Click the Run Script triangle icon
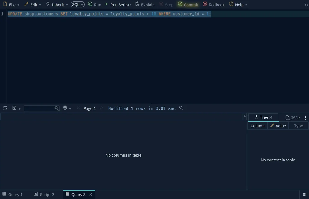The width and height of the screenshot is (309, 199). [x=106, y=4]
